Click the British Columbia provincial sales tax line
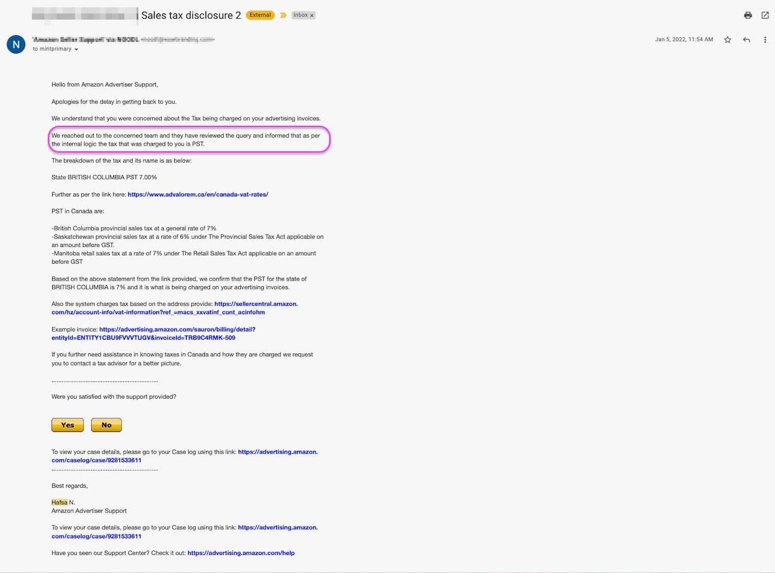 point(134,229)
